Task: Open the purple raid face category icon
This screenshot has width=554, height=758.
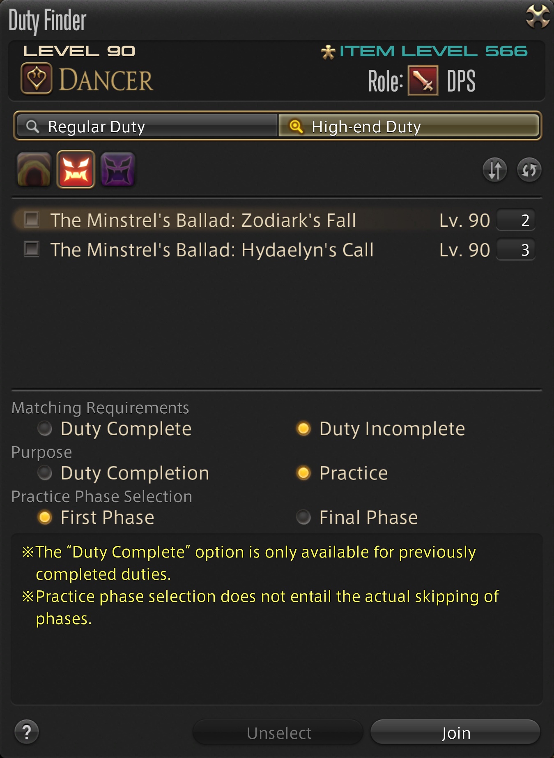Action: [118, 169]
